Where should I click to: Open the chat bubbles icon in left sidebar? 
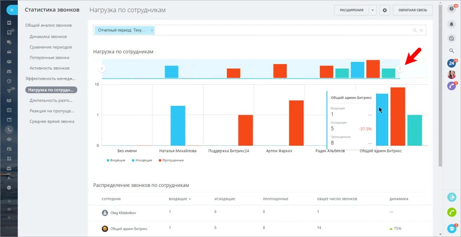point(9,42)
